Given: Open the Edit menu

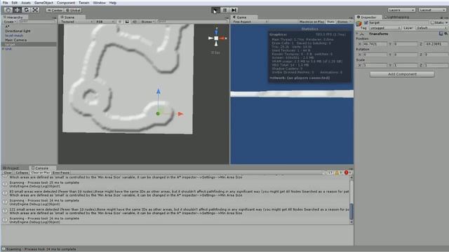Looking at the screenshot, I should (x=14, y=3).
